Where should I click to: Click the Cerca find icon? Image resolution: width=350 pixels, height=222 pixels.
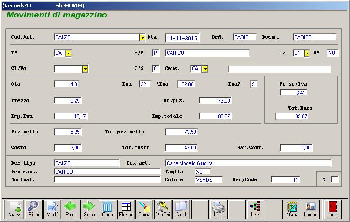(145, 209)
